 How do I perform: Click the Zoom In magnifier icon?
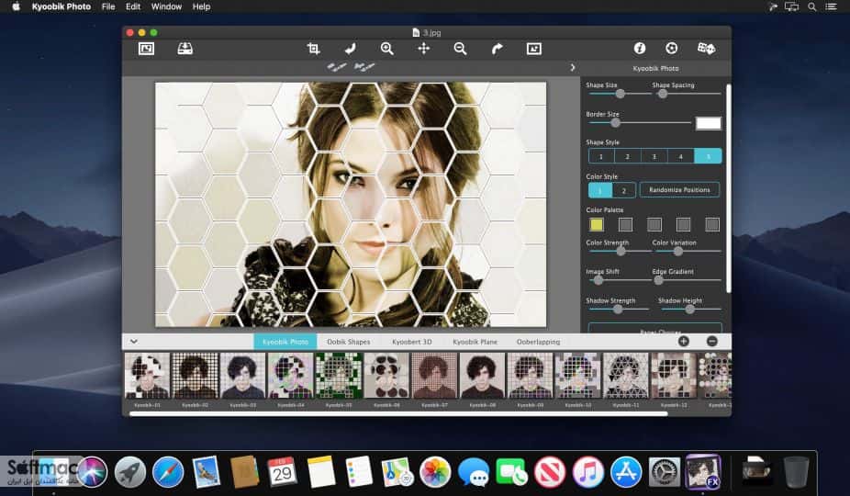click(387, 49)
